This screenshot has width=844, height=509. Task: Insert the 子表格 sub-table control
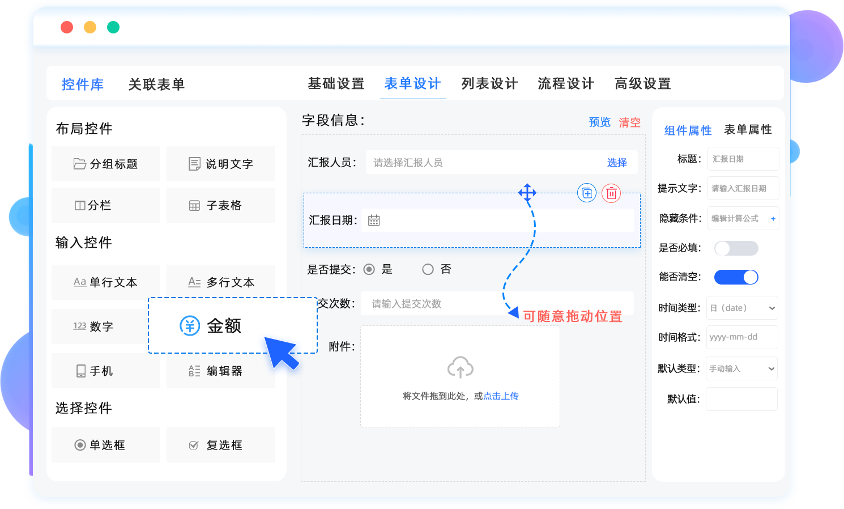coord(220,205)
